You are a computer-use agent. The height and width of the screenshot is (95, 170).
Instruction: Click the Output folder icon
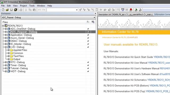[x=11, y=59]
